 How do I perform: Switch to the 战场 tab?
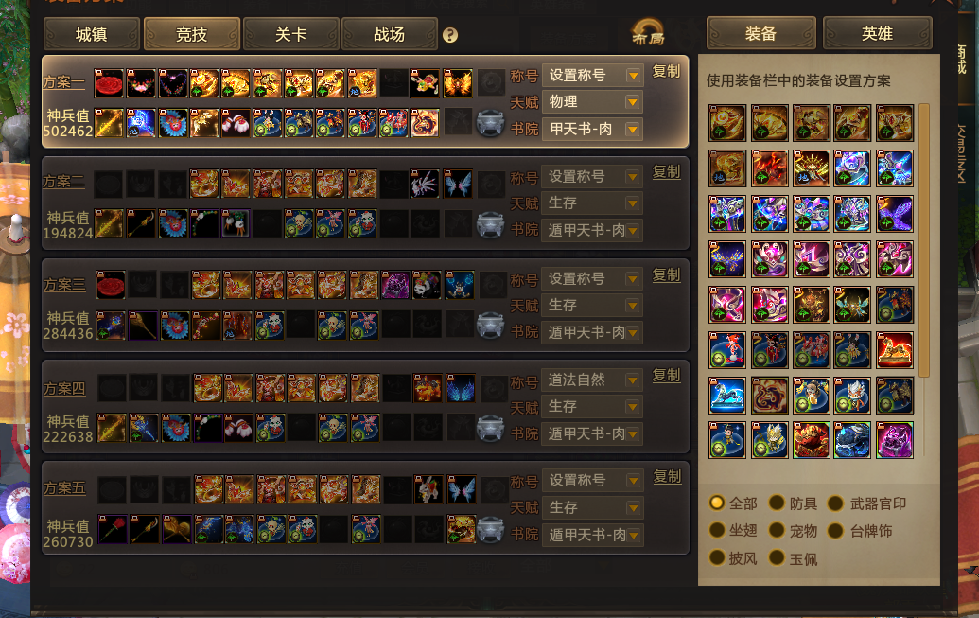pos(390,34)
